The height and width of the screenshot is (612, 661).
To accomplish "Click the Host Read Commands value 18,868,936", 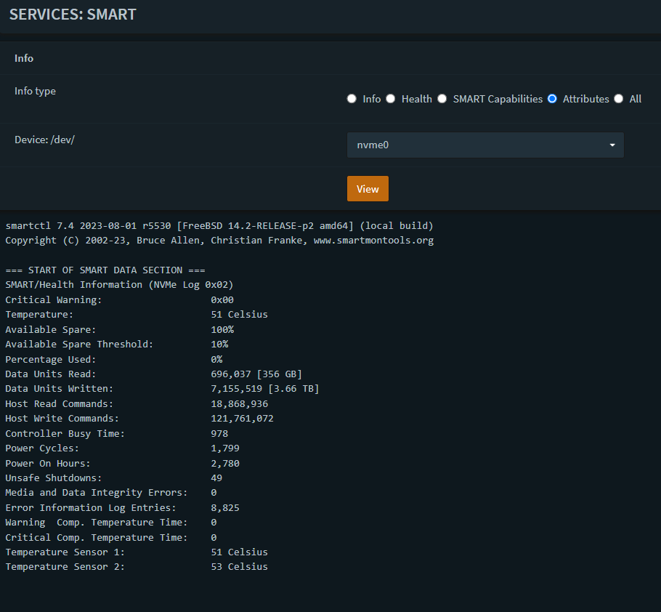I will point(240,404).
